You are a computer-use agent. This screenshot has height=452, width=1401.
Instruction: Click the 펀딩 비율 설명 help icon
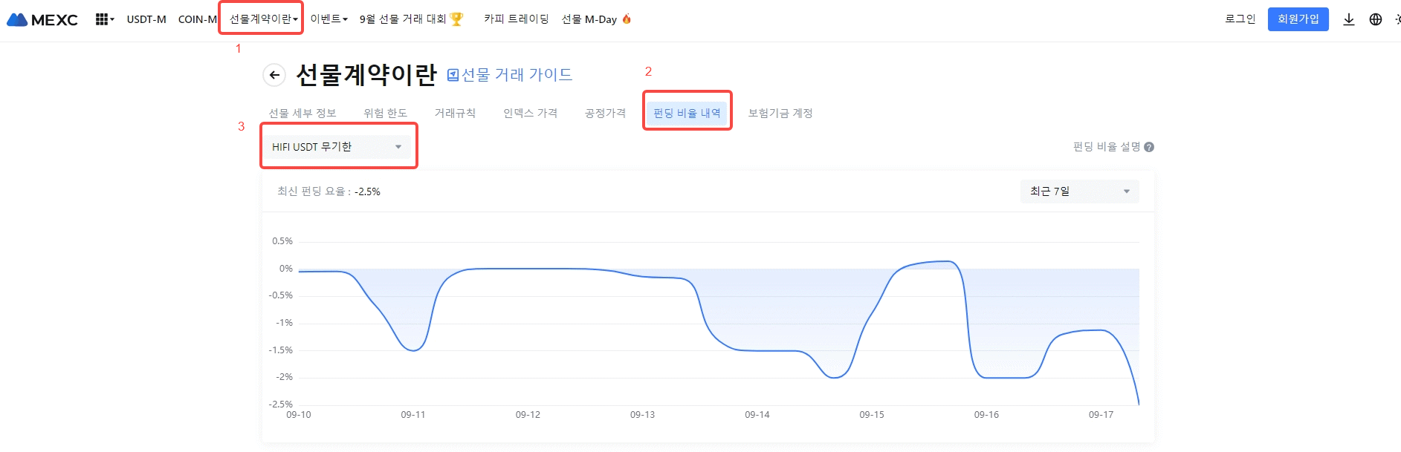(1149, 147)
